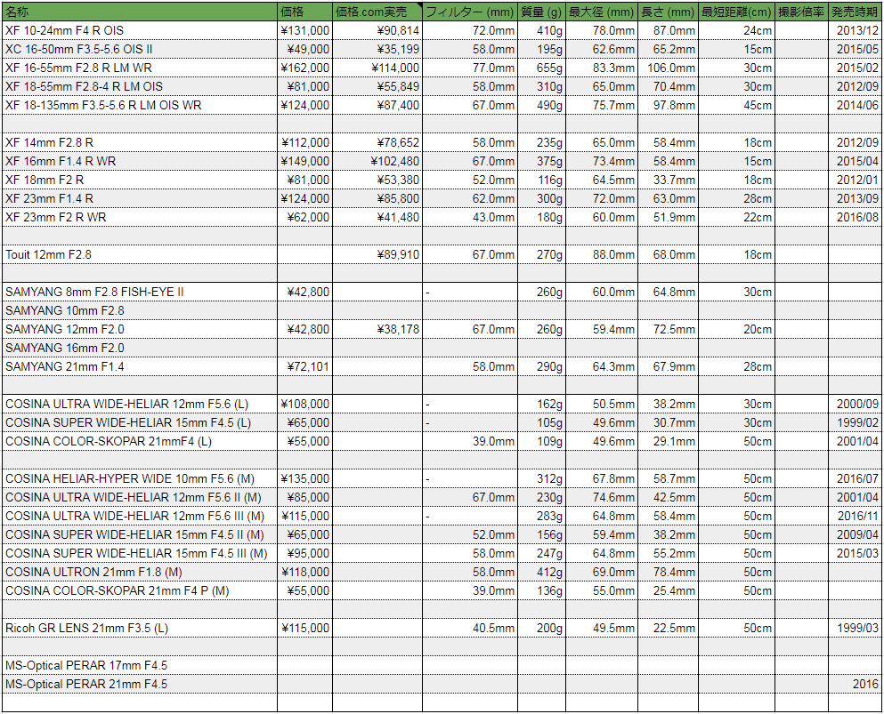Click the 最短距離(cm) header
This screenshot has width=884, height=714.
(736, 12)
